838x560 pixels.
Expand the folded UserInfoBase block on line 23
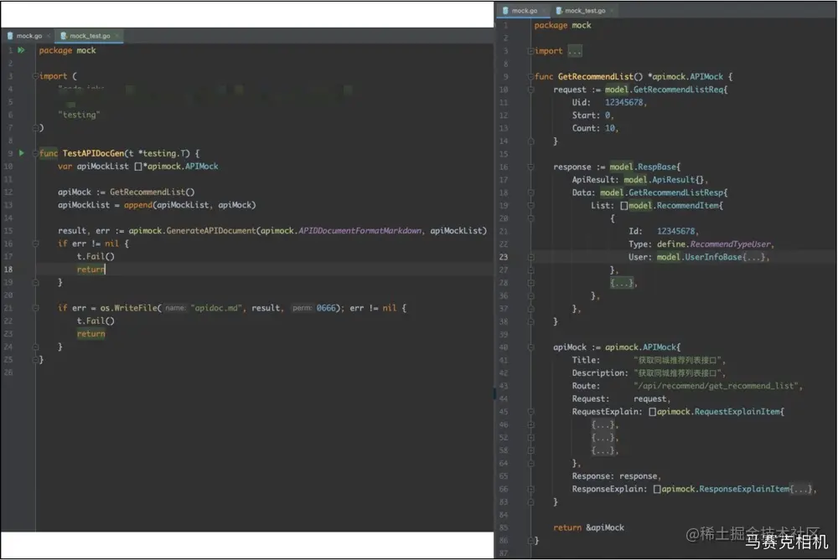tap(530, 257)
